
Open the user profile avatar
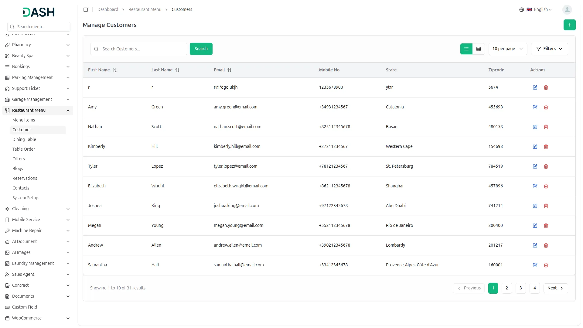[x=567, y=10]
